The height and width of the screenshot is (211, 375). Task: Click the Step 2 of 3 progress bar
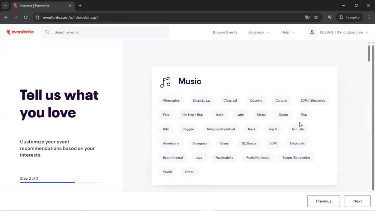pyautogui.click(x=61, y=183)
